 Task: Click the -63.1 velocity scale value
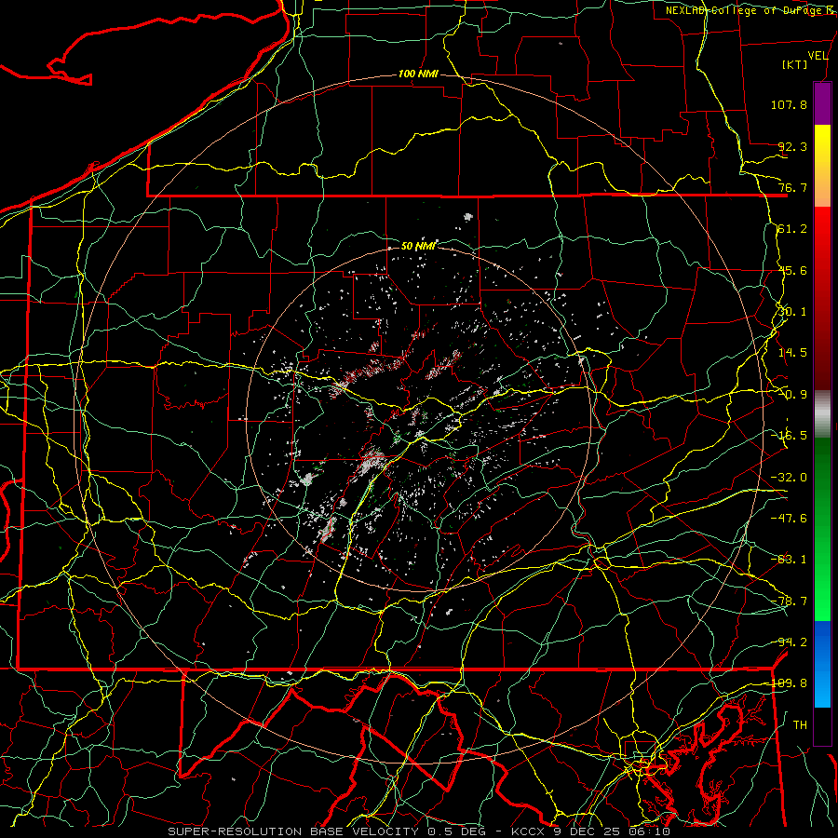[789, 560]
